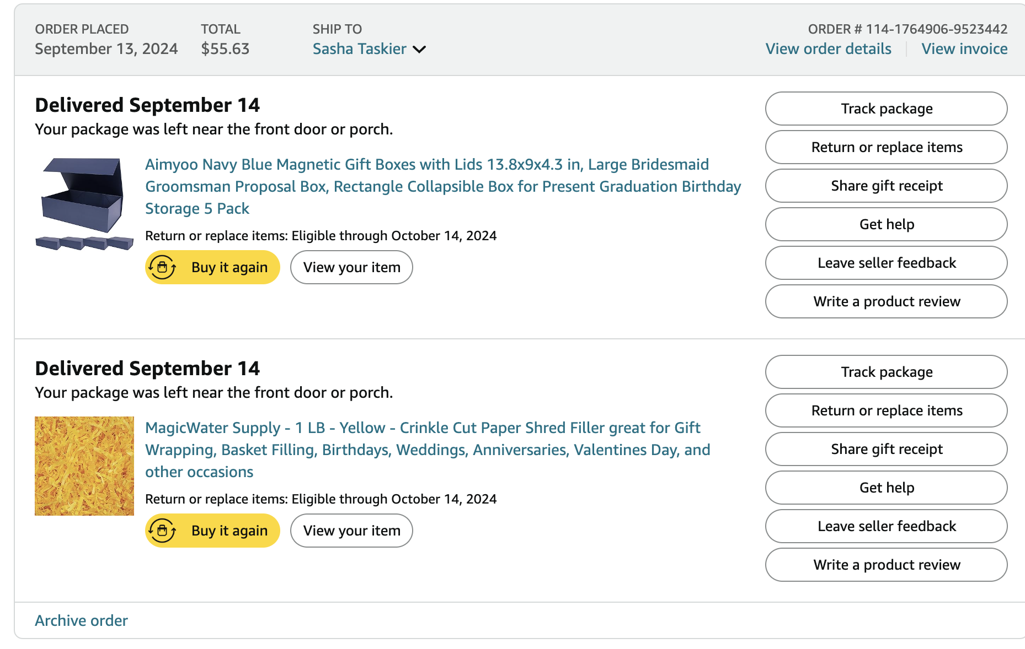Image resolution: width=1025 pixels, height=649 pixels.
Task: Return or replace the gift boxes
Action: (886, 147)
